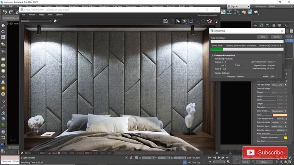Click the yellow Viewport wire color swatch

coord(286,137)
